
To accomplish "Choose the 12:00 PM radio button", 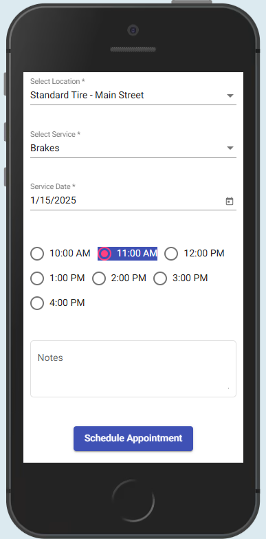I will pyautogui.click(x=171, y=254).
